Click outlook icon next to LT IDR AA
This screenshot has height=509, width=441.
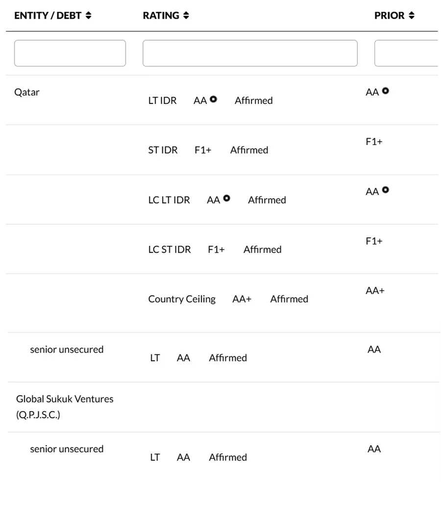(x=213, y=99)
